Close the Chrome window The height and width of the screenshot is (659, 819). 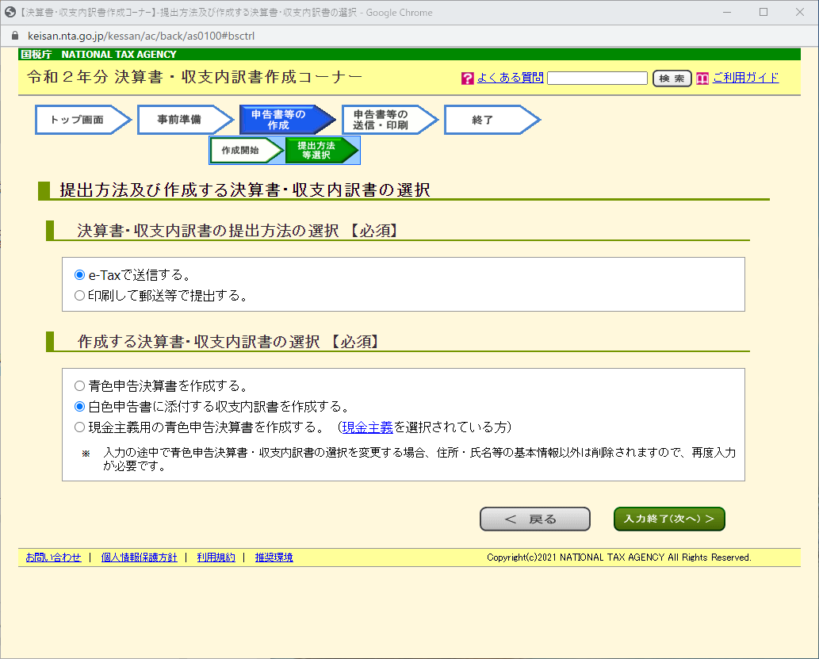(x=800, y=12)
